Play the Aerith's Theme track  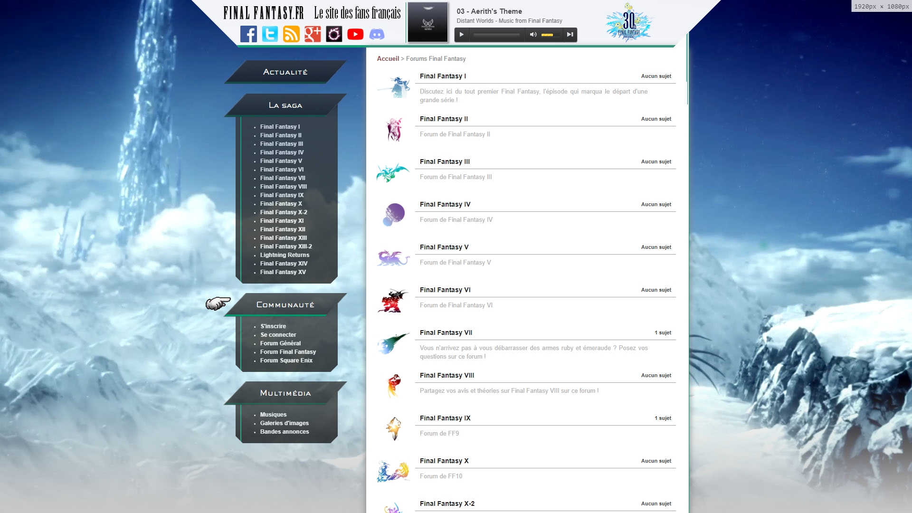tap(462, 35)
